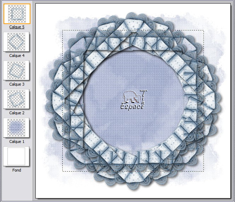Click the Calque 3 layer name
Viewport: 235px width, 202px height.
(x=17, y=84)
